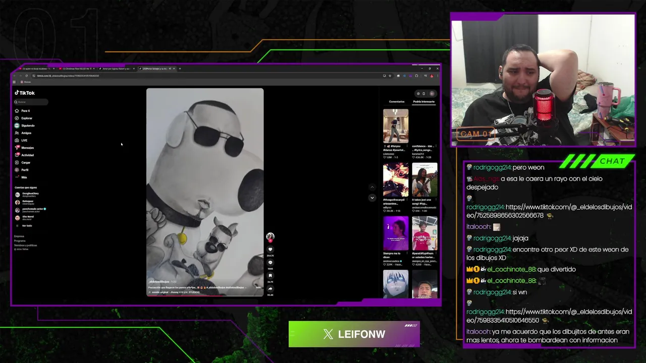The image size is (646, 363).
Task: Open Perfil in TikTok sidebar
Action: (22, 170)
